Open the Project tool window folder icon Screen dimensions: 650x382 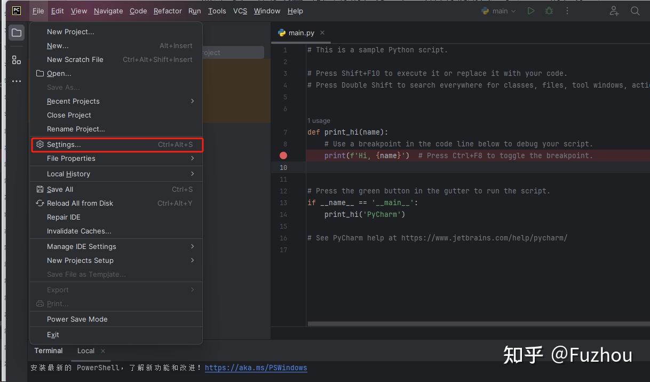pos(16,33)
